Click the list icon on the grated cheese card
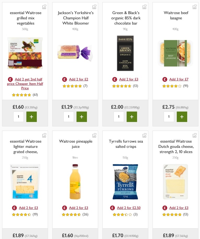200x239 pixels. click(x=44, y=135)
